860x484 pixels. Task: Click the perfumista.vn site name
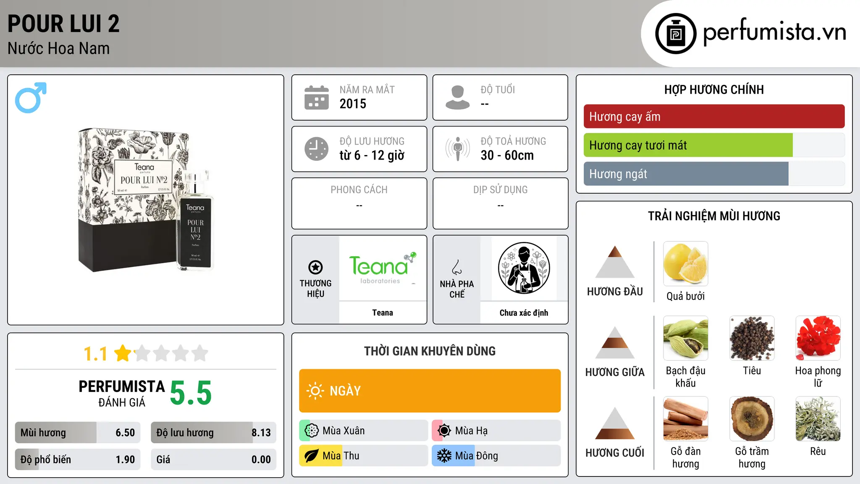pyautogui.click(x=775, y=32)
